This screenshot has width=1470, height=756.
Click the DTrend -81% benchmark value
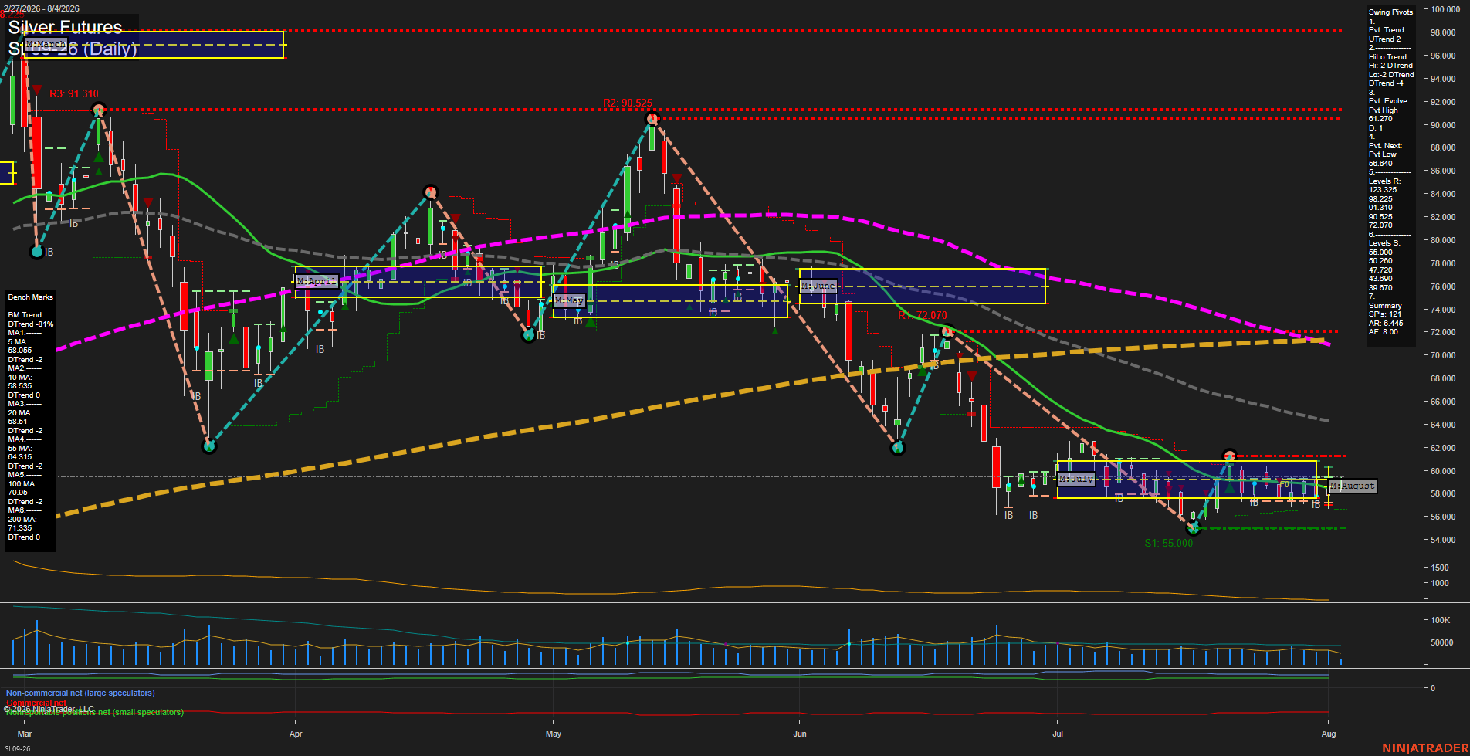point(31,324)
